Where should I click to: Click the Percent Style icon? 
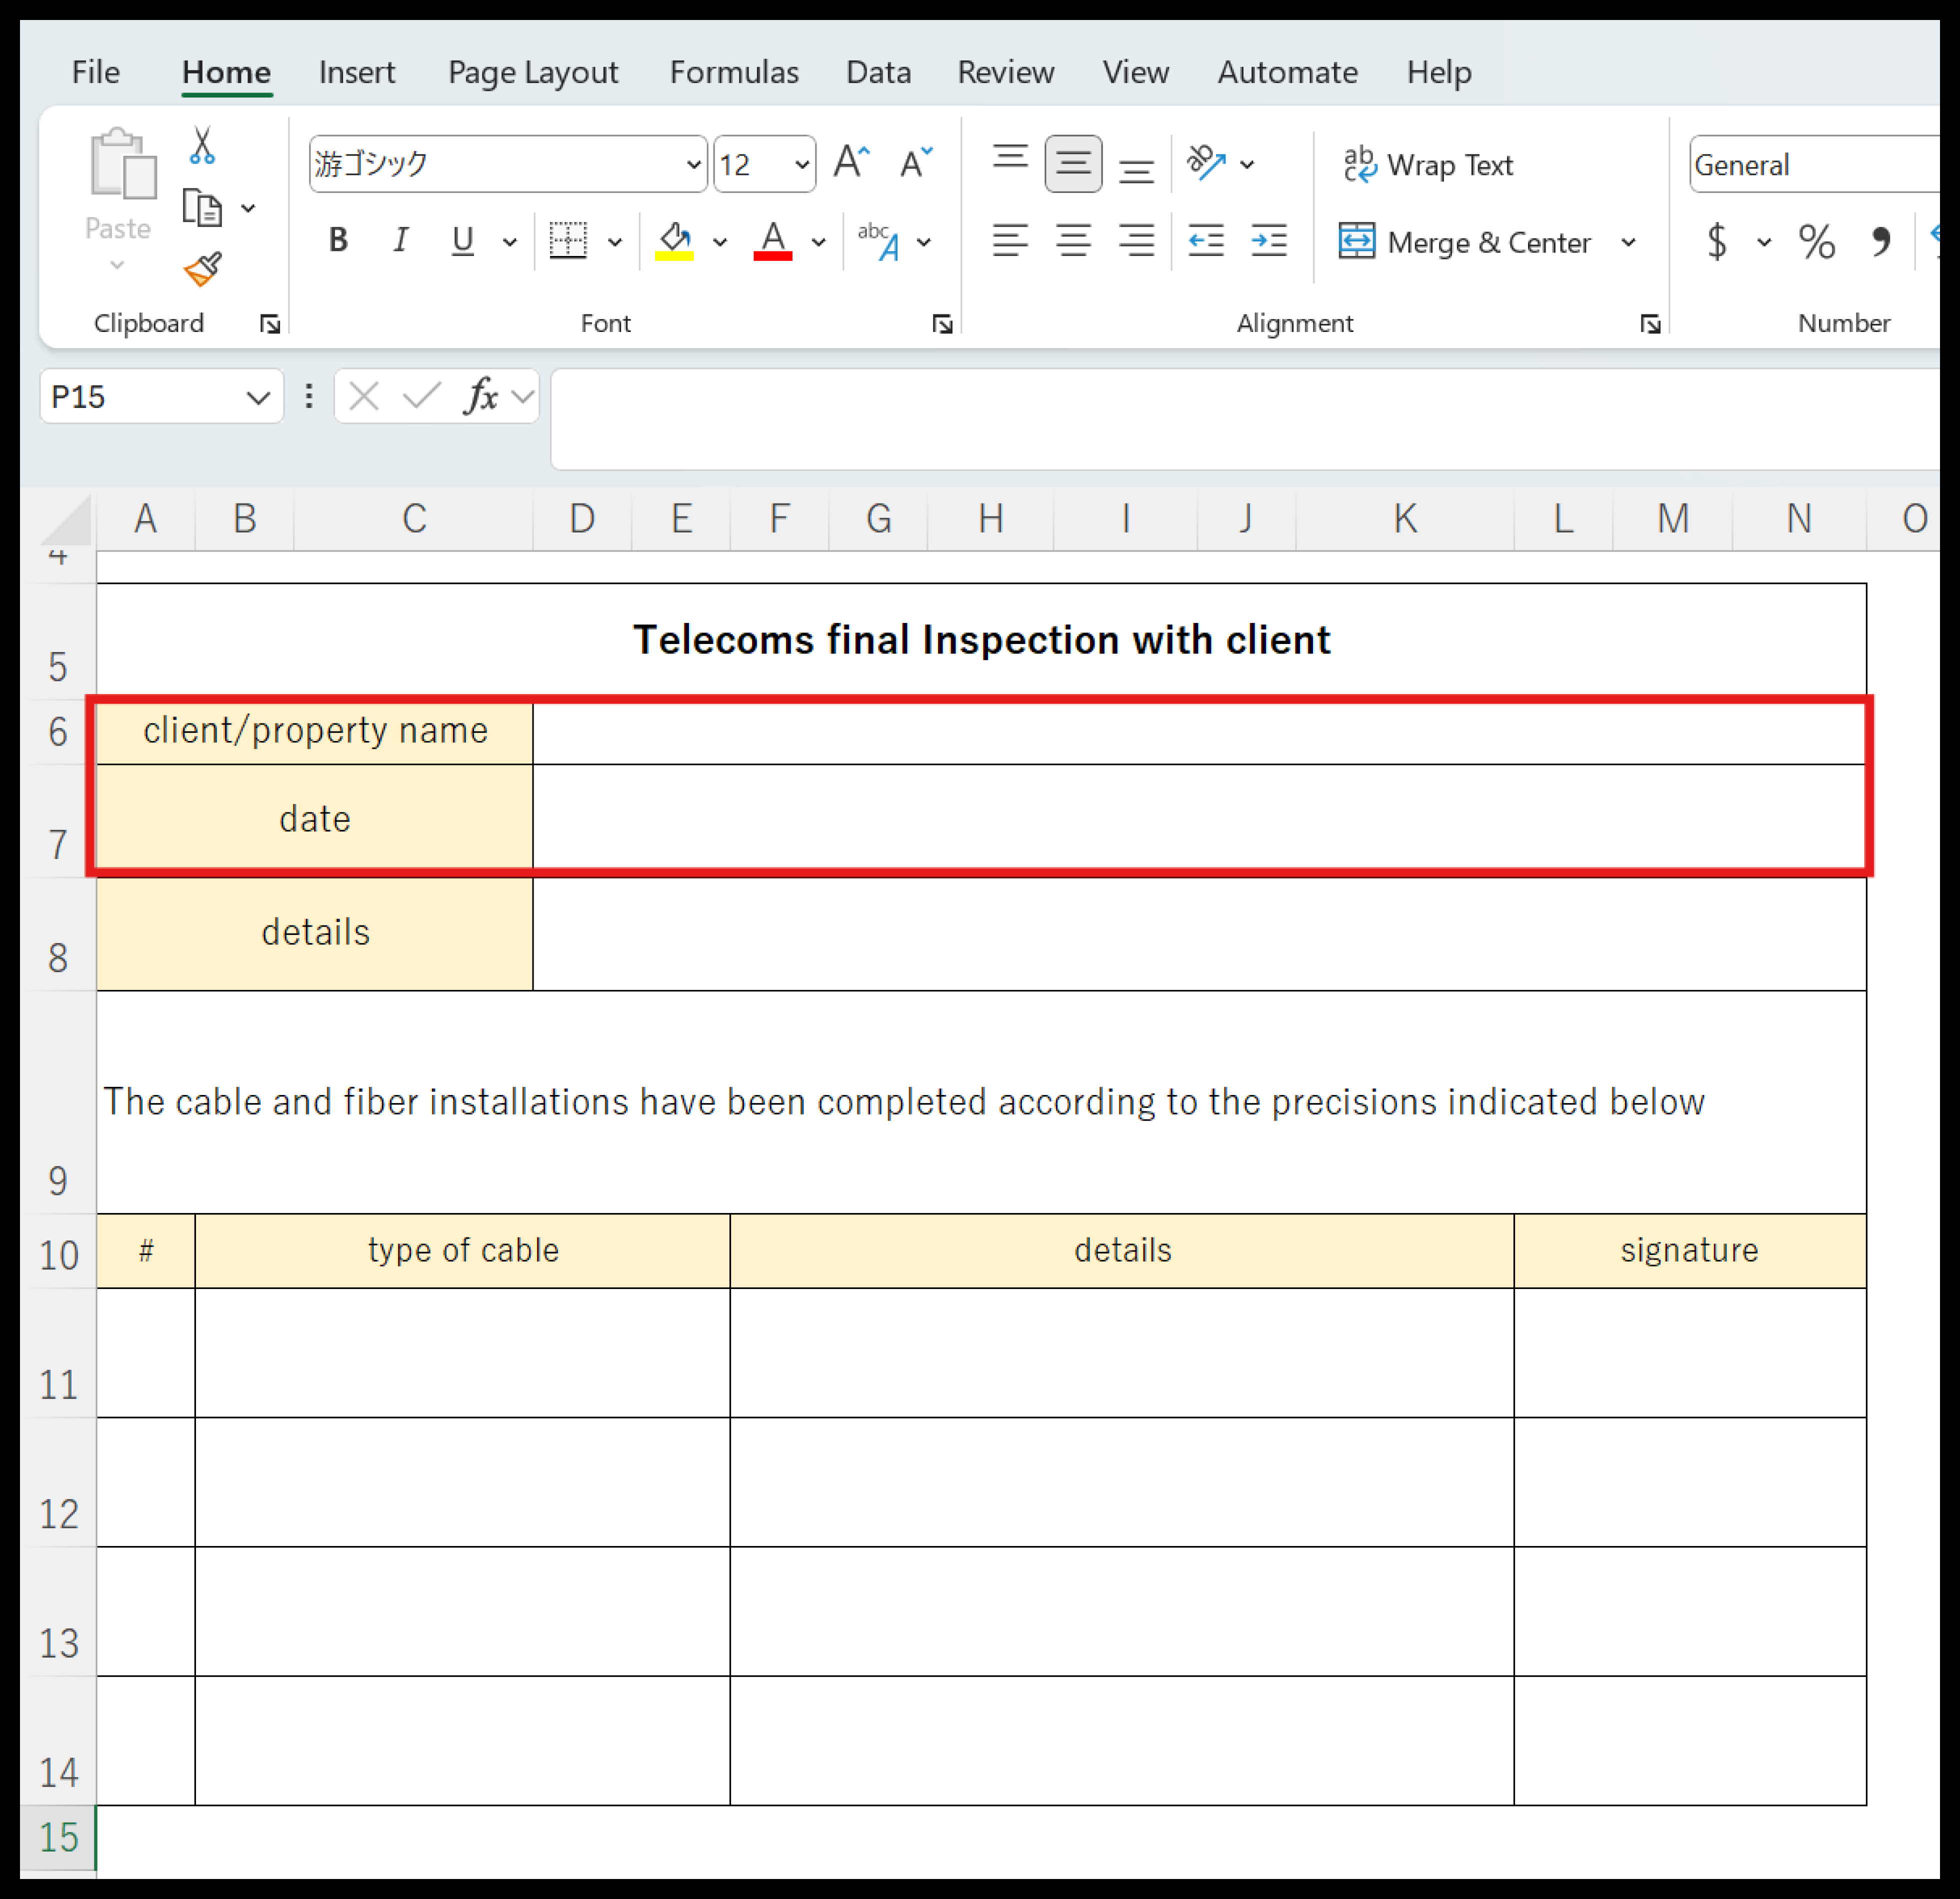click(x=1816, y=241)
